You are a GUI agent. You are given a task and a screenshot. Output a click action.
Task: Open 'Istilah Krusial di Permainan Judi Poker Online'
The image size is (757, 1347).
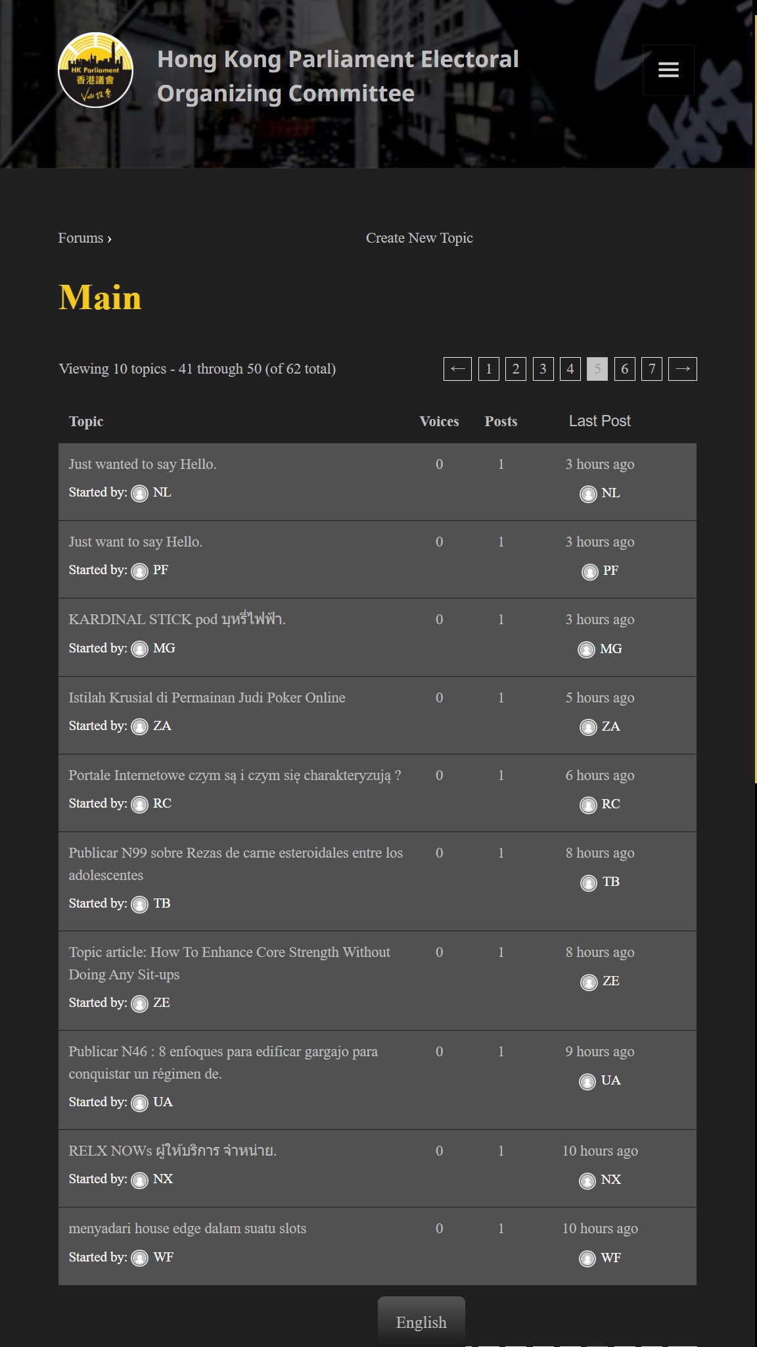point(207,698)
